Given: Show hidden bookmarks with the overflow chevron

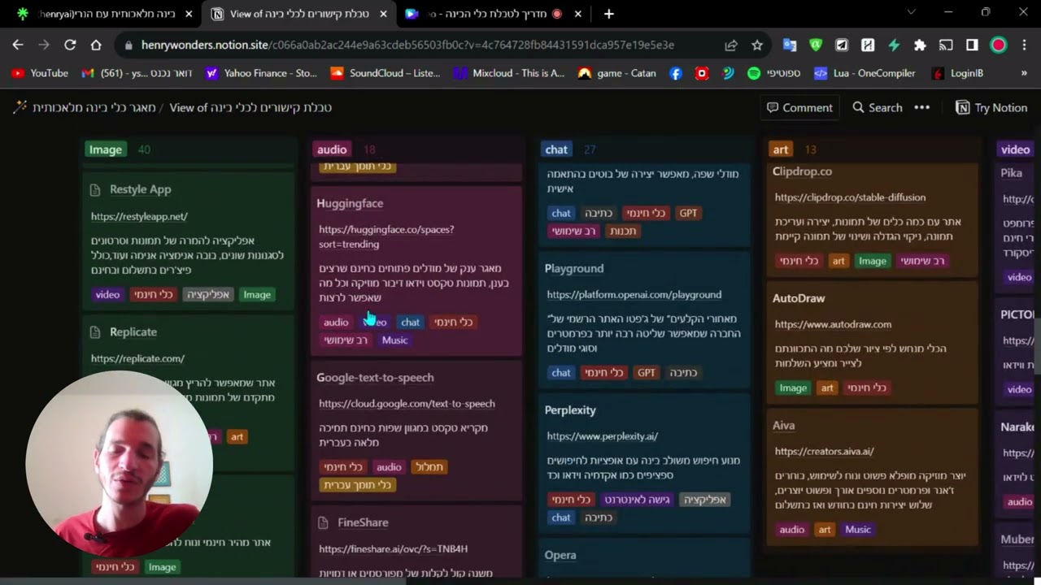Looking at the screenshot, I should click(1024, 73).
